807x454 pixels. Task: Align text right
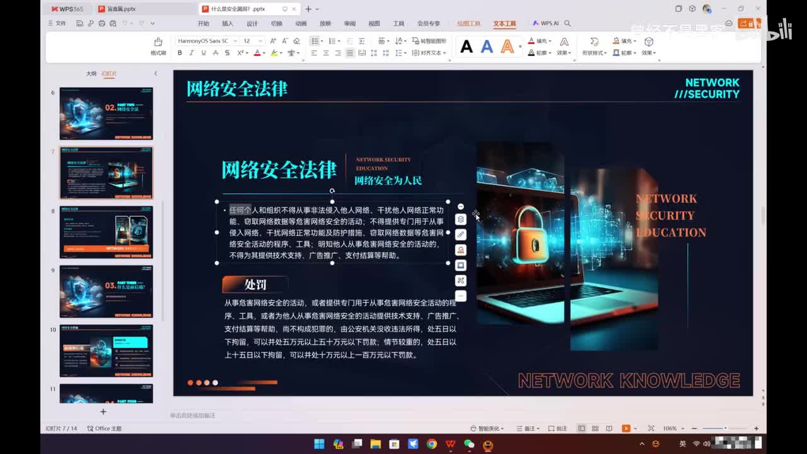point(338,53)
